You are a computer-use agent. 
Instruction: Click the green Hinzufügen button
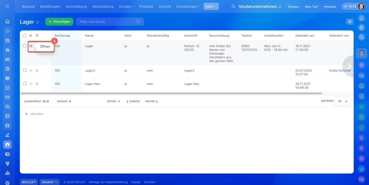coord(59,22)
